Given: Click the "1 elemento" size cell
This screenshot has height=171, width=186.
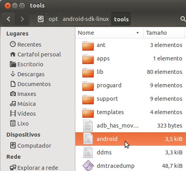Looking at the screenshot, I should click(167, 58).
